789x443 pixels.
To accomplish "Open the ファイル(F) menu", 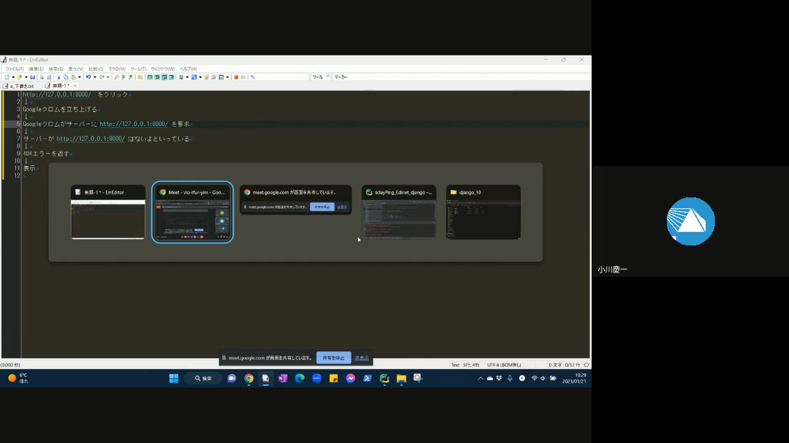I will click(14, 69).
